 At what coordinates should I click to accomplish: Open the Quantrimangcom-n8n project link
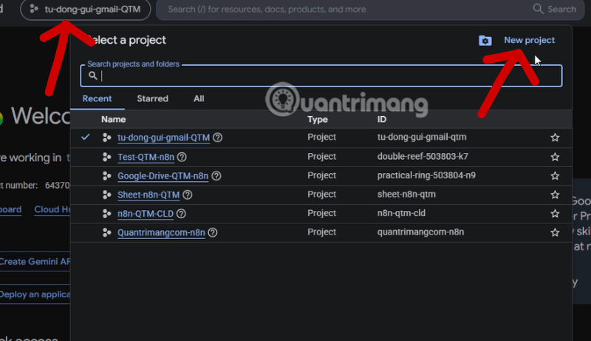[x=161, y=232]
